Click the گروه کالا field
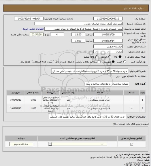The height and width of the screenshot is (166, 151). 107,84
